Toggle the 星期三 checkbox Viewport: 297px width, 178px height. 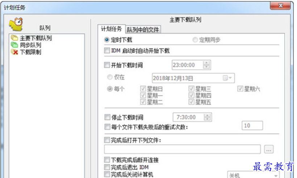pos(191,89)
